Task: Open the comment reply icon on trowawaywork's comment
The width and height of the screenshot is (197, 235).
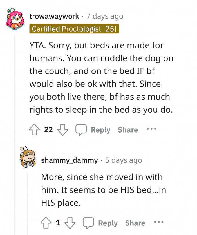Action: pos(81,129)
